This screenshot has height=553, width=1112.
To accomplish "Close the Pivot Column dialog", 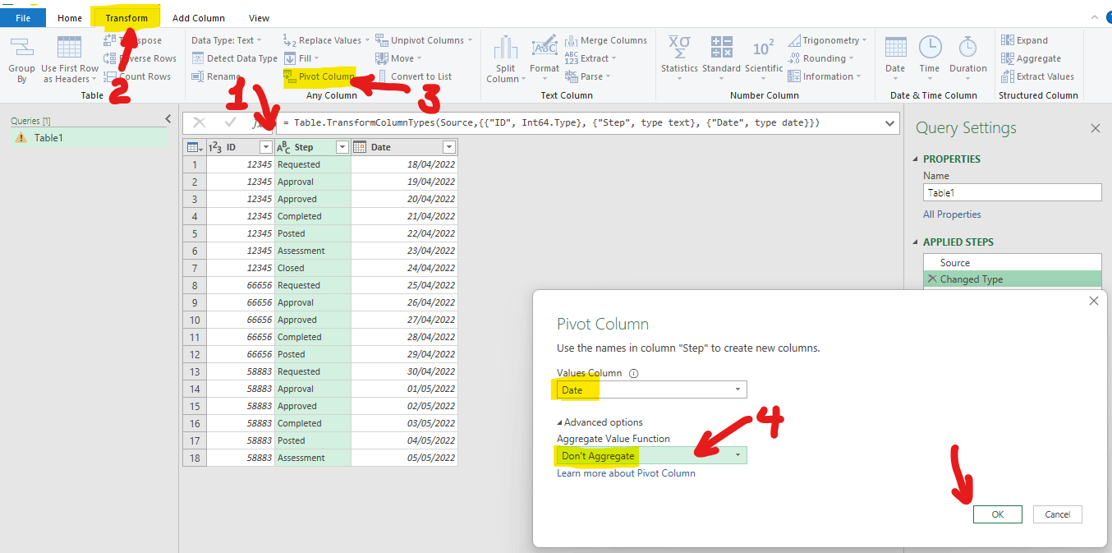I will click(1093, 302).
